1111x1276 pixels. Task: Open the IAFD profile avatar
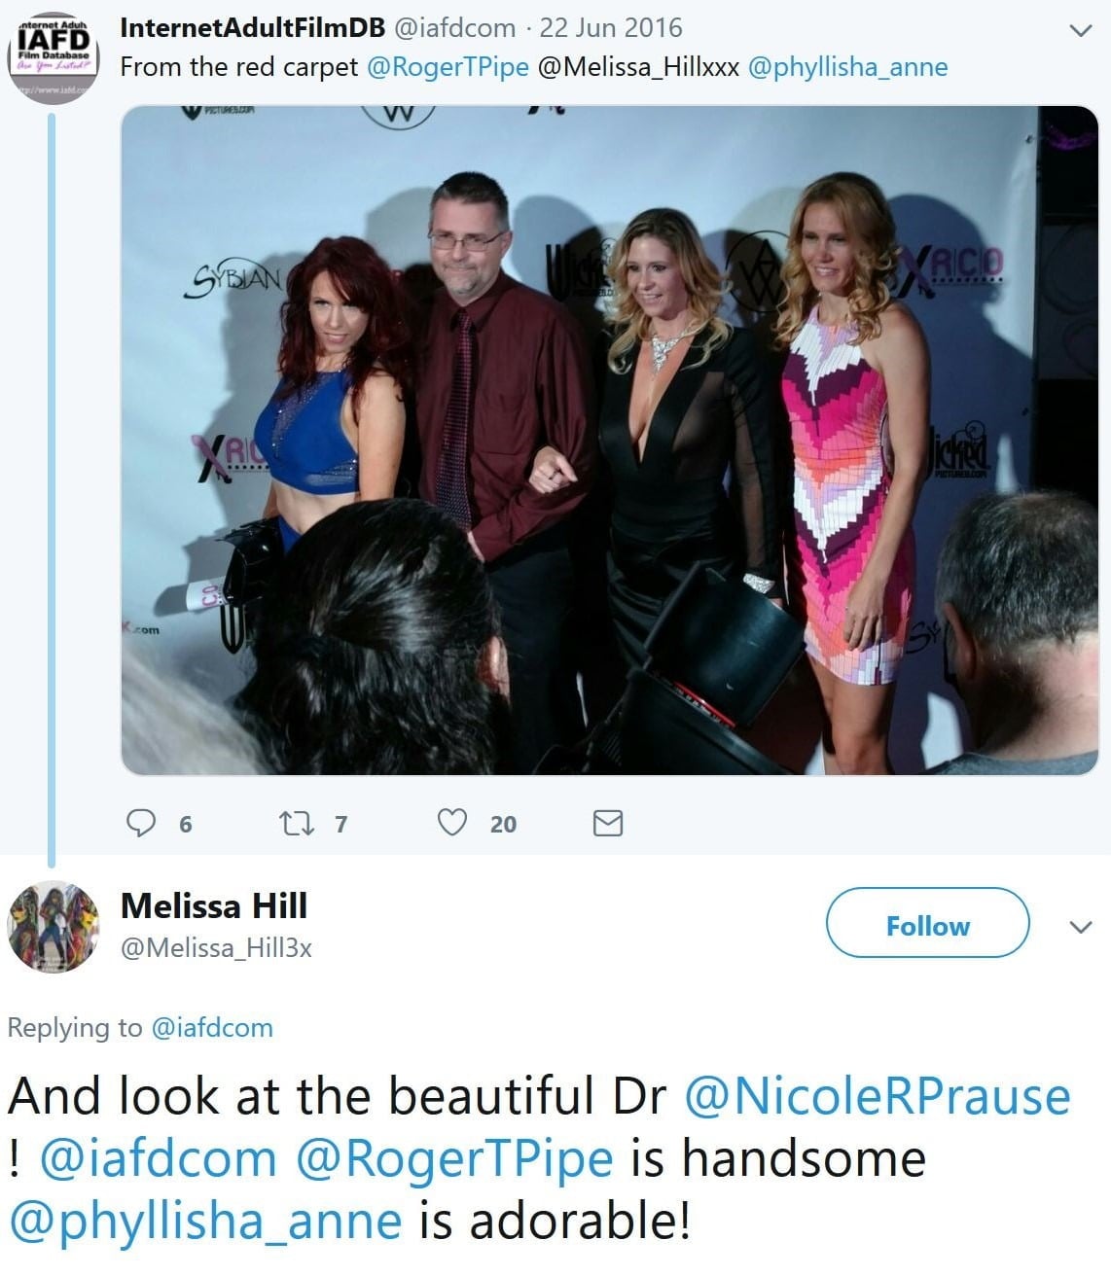pos(54,55)
